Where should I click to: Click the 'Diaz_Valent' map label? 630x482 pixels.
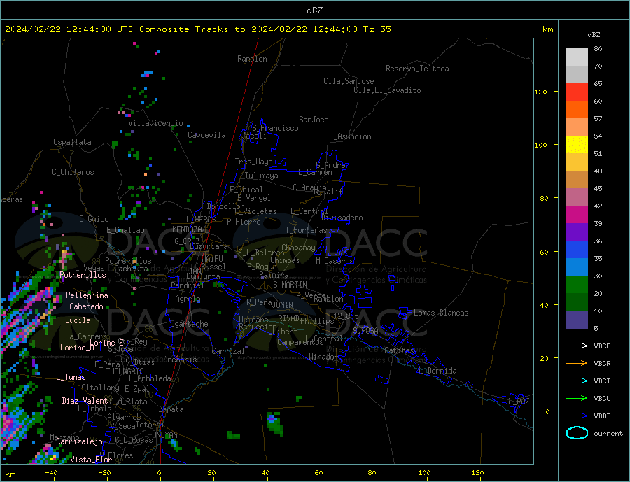(85, 401)
